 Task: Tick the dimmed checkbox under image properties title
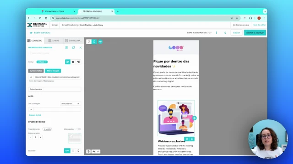point(29,53)
